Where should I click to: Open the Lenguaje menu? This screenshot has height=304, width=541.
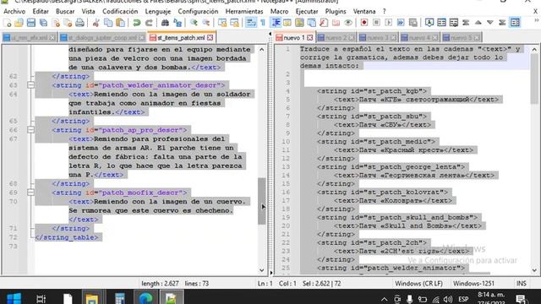click(158, 11)
